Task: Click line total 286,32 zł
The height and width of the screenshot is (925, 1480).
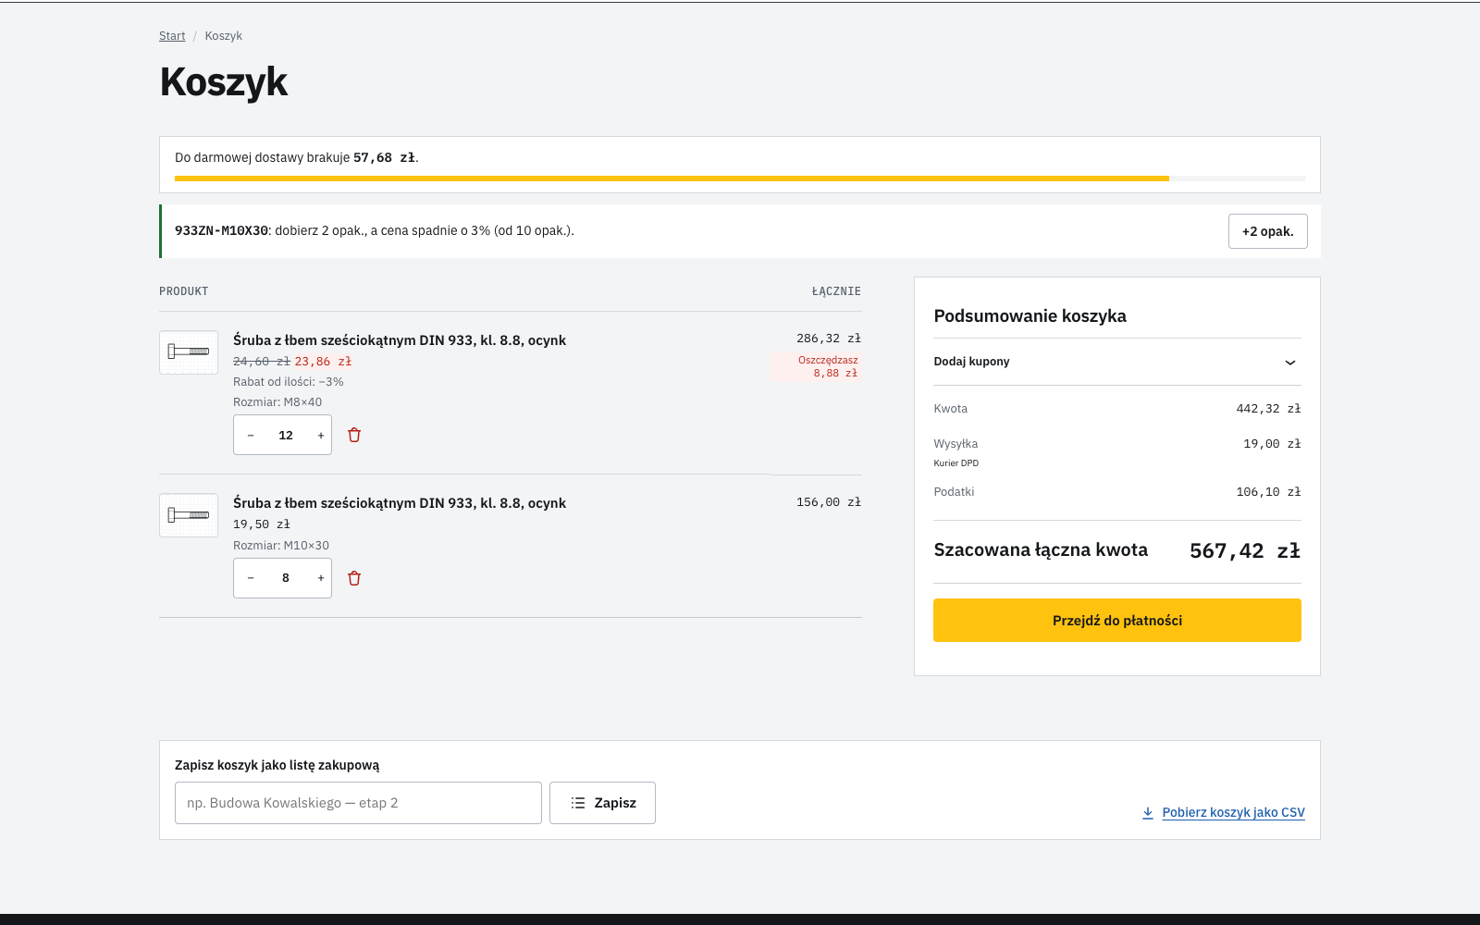Action: [x=829, y=339]
